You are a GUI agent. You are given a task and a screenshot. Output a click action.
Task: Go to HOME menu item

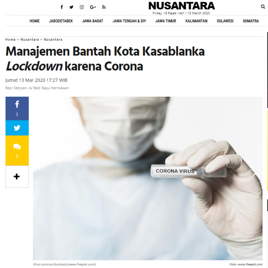[x=35, y=21]
